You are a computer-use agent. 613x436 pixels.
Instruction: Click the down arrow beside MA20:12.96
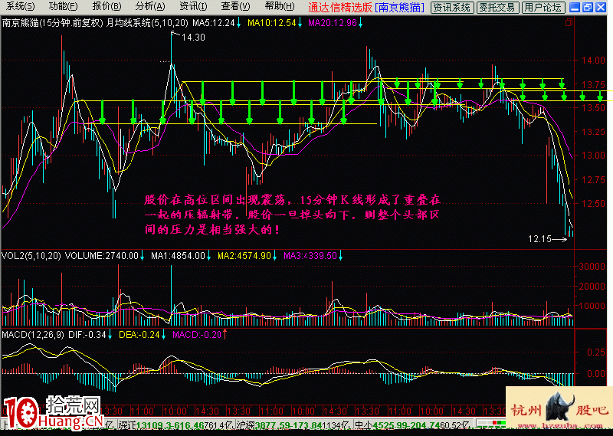[x=360, y=24]
